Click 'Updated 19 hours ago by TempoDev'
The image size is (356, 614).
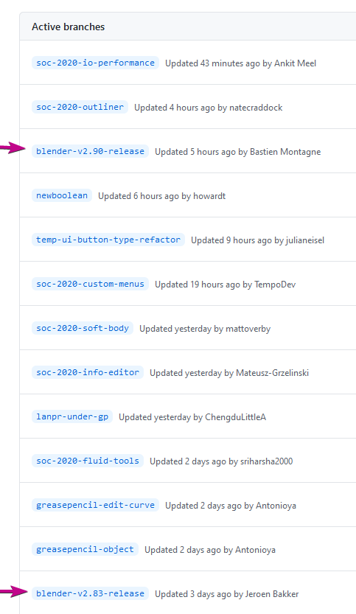coord(226,285)
